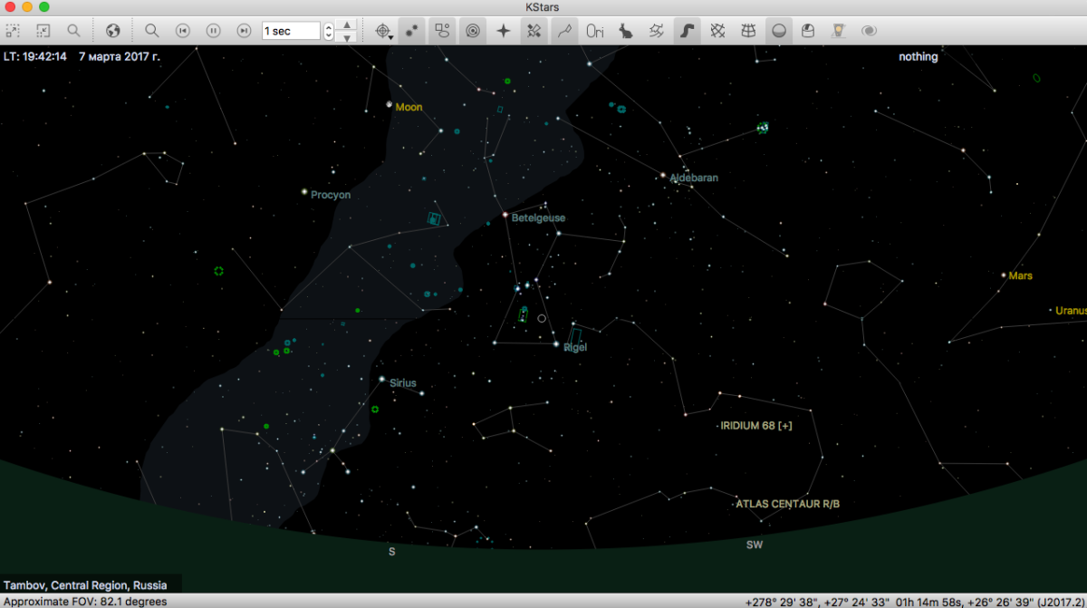The height and width of the screenshot is (608, 1087).
Task: Click the 1 sec time step field
Action: [291, 31]
